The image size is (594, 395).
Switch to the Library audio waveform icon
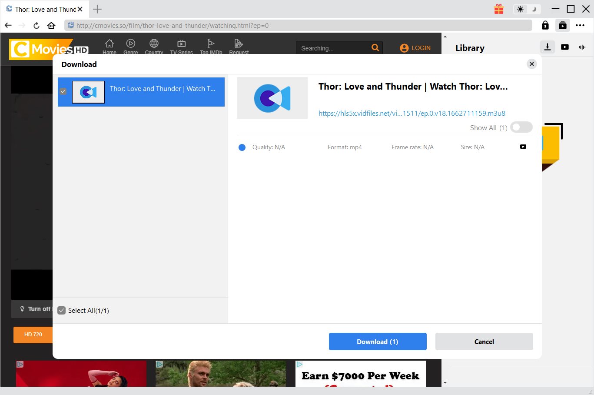582,47
